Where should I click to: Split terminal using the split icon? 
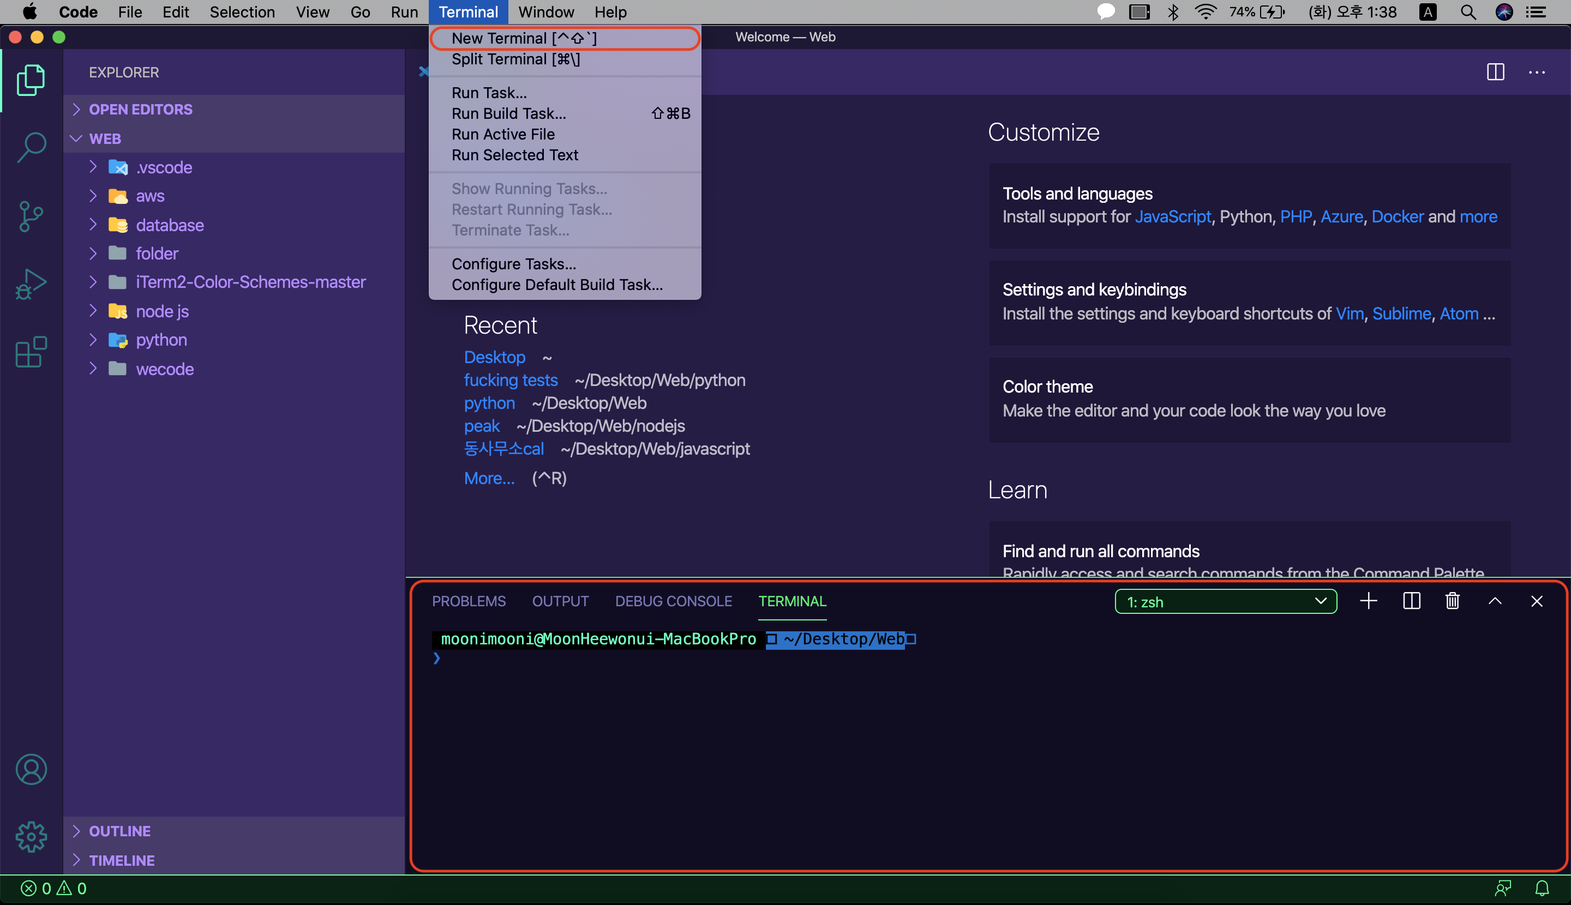point(1411,601)
